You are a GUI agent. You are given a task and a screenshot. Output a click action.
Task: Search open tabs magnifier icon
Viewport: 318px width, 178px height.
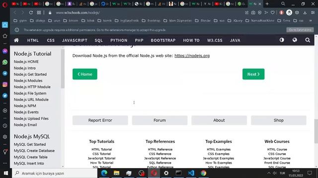click(283, 3)
